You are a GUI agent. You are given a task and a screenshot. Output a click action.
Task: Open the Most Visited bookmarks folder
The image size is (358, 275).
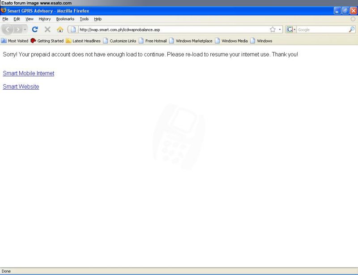(15, 41)
